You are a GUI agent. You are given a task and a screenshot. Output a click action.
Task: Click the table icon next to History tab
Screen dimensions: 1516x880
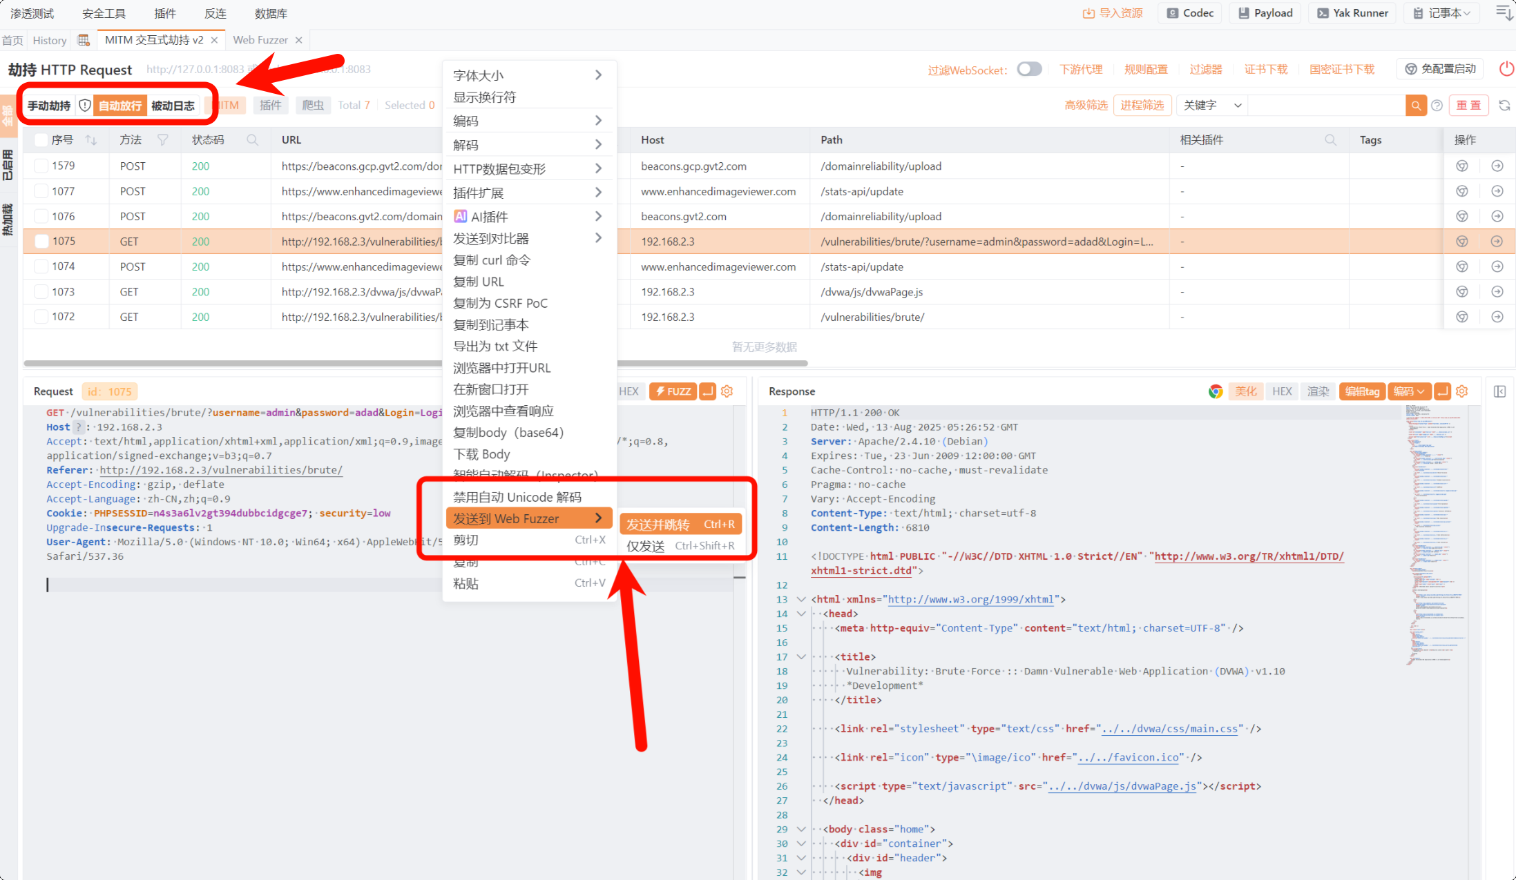[84, 40]
